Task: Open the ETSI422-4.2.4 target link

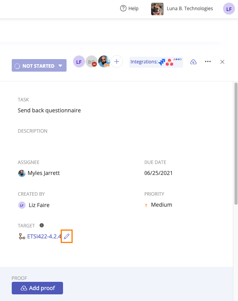Action: tap(44, 236)
